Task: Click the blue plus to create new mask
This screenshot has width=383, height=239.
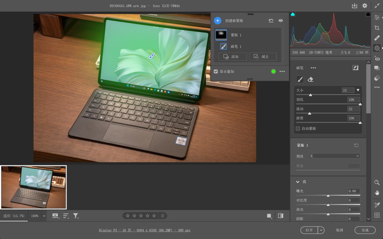Action: pos(218,21)
